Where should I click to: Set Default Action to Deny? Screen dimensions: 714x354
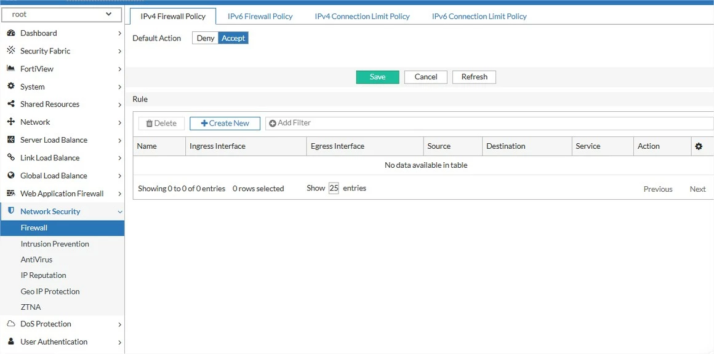click(x=206, y=38)
